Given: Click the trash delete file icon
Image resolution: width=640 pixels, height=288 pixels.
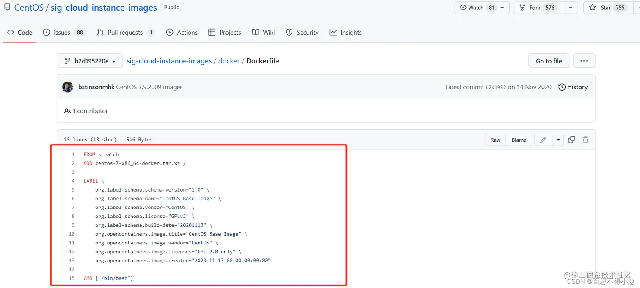Looking at the screenshot, I should click(585, 140).
